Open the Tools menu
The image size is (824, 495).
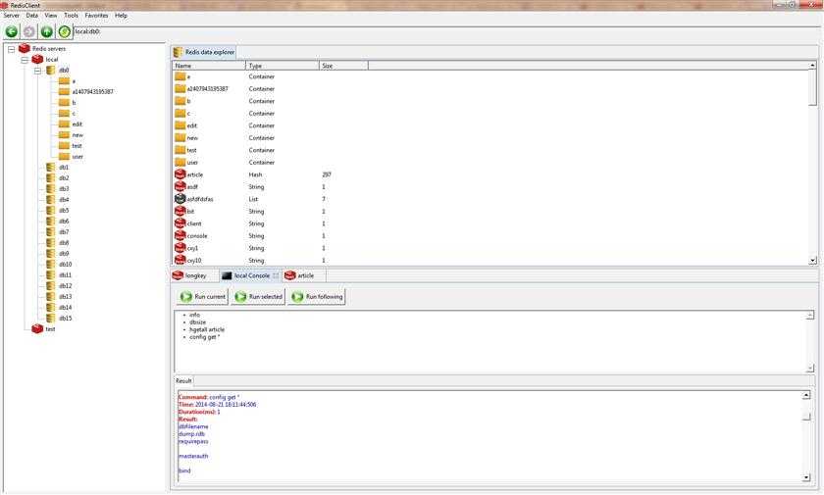pos(71,16)
